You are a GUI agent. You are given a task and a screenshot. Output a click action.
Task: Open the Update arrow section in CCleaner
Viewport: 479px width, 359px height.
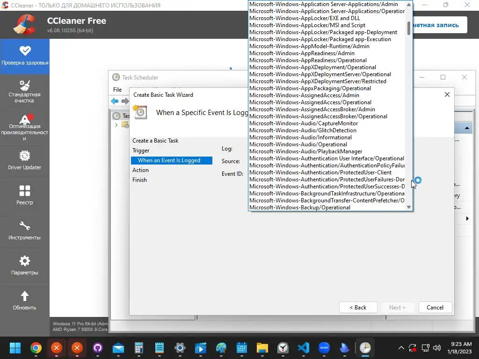pos(25,301)
